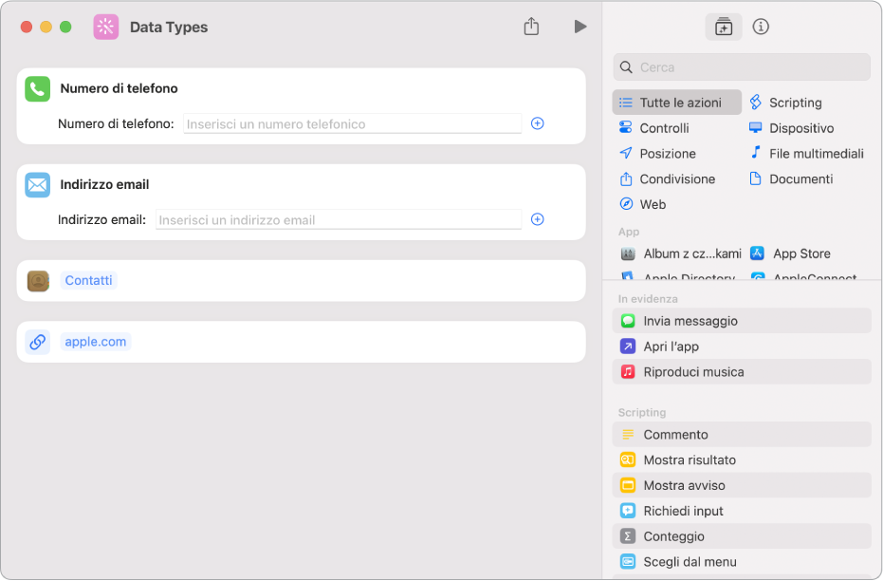This screenshot has width=883, height=581.
Task: Run the shortcut with the play button
Action: [580, 27]
